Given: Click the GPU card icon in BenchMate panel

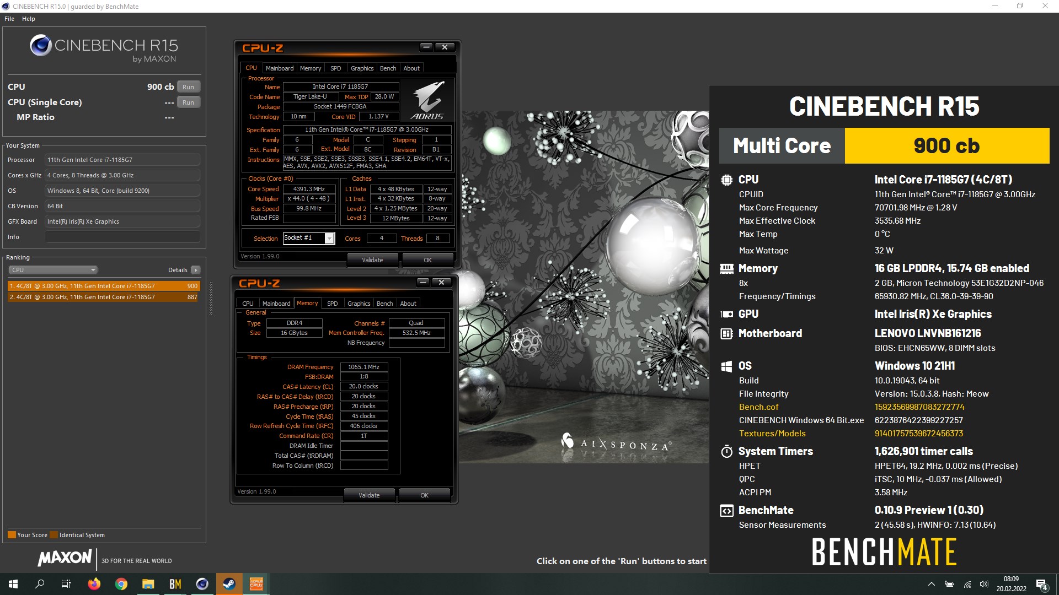Looking at the screenshot, I should (x=726, y=314).
